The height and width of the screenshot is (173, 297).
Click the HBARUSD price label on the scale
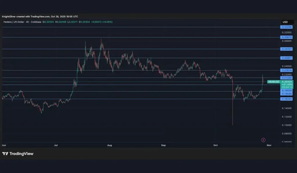(x=273, y=82)
